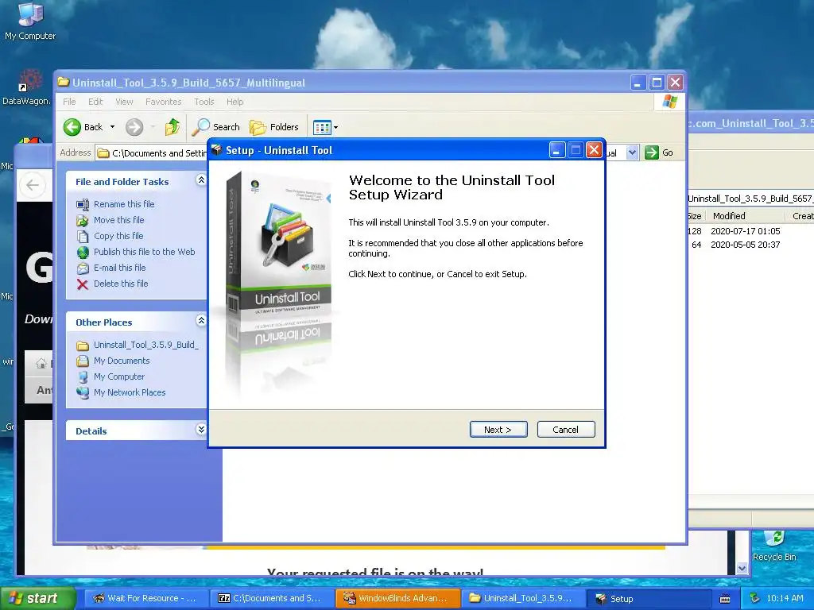Image resolution: width=814 pixels, height=610 pixels.
Task: Cancel the Uninstall Tool setup
Action: (x=566, y=430)
